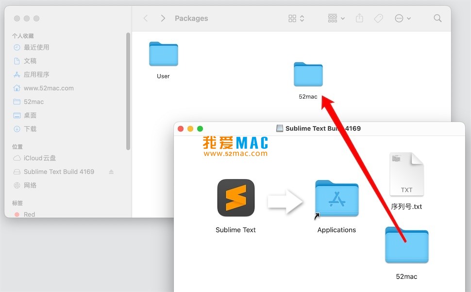This screenshot has width=471, height=292.
Task: Open the view switcher up-down arrows
Action: click(302, 18)
